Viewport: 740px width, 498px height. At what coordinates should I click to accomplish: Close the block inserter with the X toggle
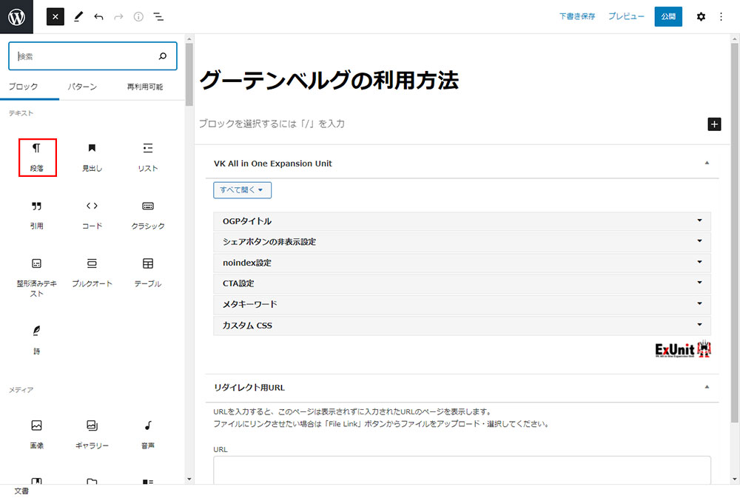[55, 16]
